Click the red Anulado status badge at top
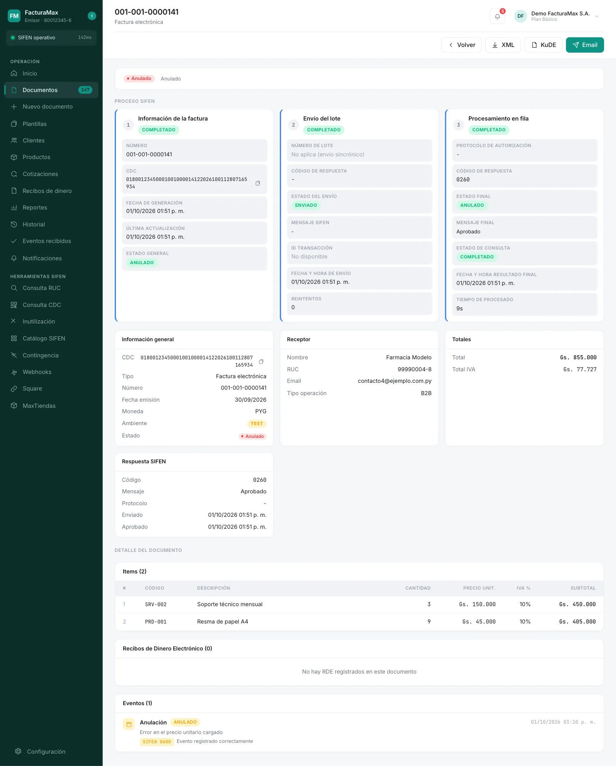 tap(139, 79)
